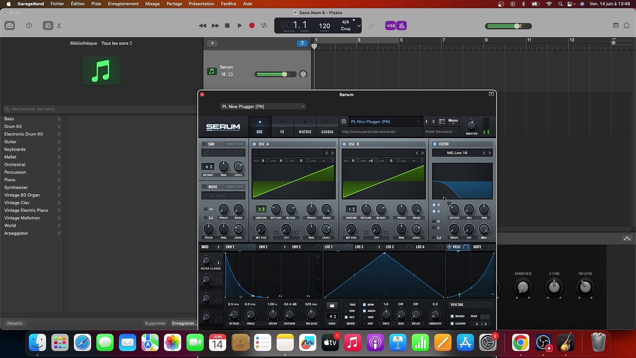Viewport: 636px width, 358px height.
Task: Click SUB DIRECT OUT button
Action: tap(235, 144)
